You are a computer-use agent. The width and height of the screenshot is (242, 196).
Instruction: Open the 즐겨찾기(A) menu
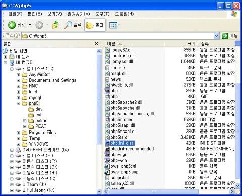point(79,14)
